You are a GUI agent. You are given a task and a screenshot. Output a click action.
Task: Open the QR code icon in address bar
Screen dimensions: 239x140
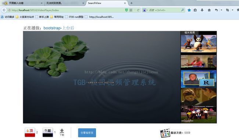(x=131, y=10)
